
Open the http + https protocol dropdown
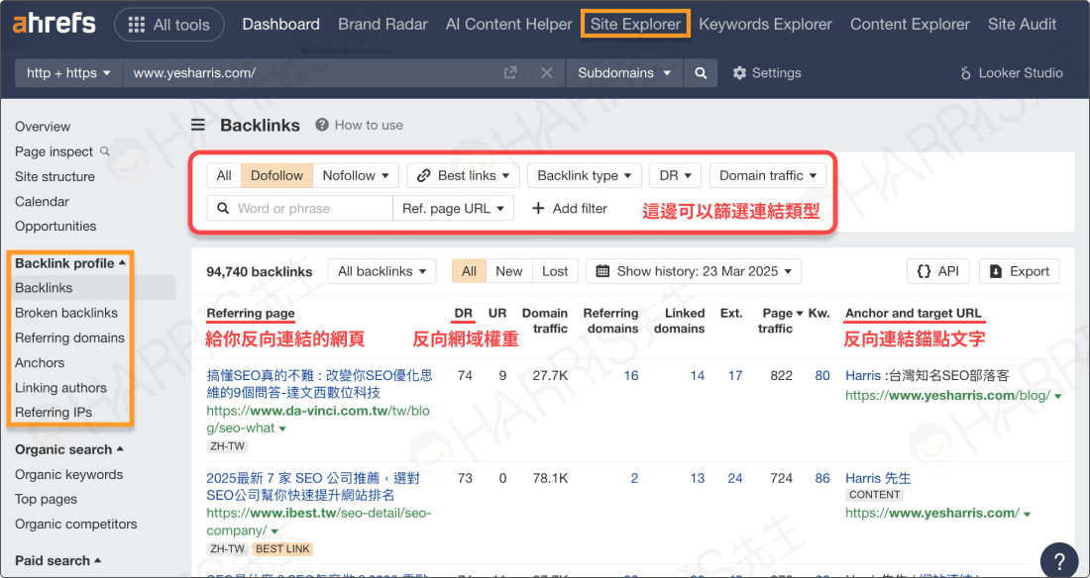(68, 73)
